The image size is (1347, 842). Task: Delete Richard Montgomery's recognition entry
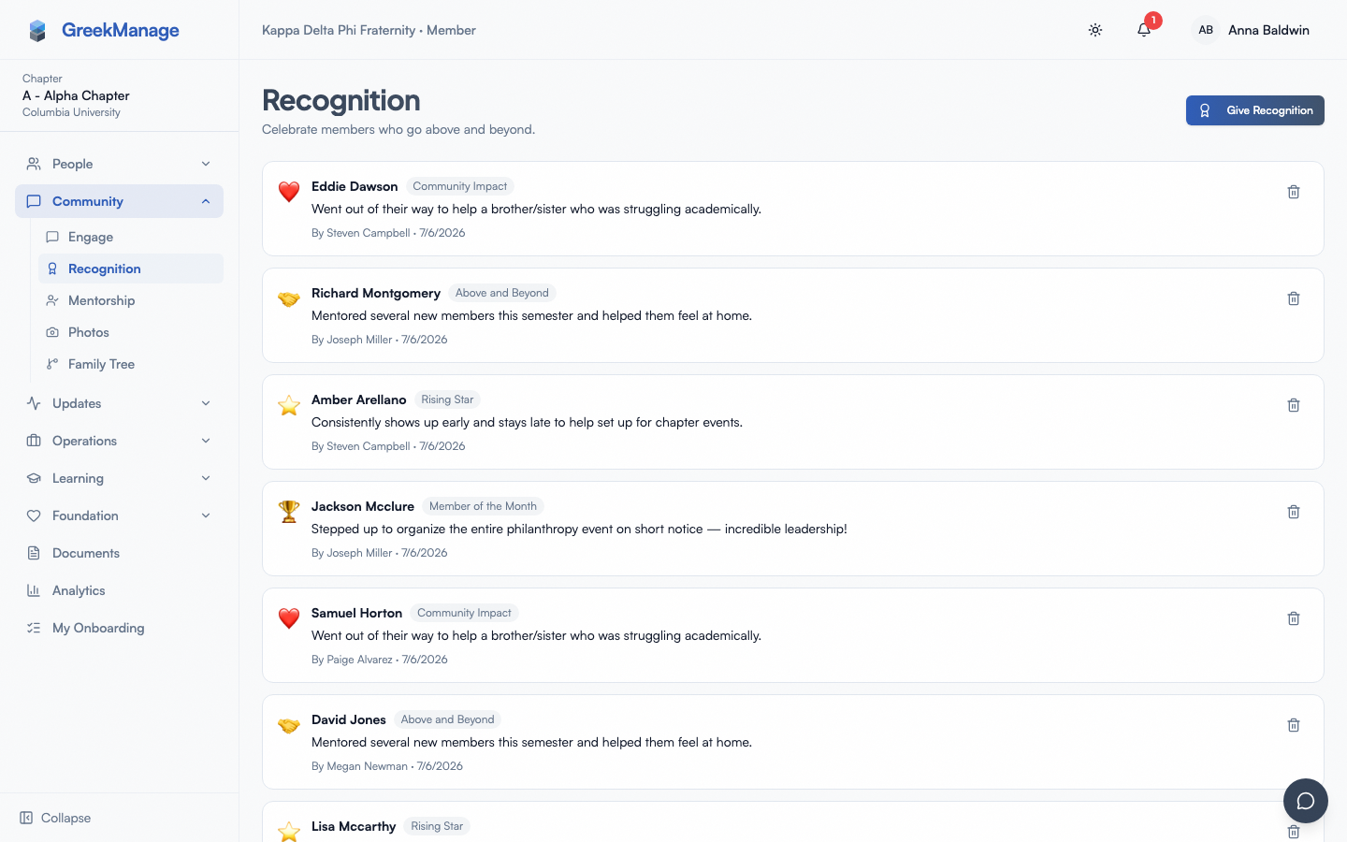[1294, 298]
